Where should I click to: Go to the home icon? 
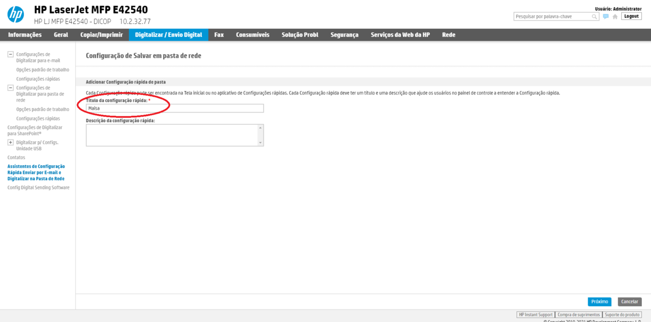[x=615, y=17]
